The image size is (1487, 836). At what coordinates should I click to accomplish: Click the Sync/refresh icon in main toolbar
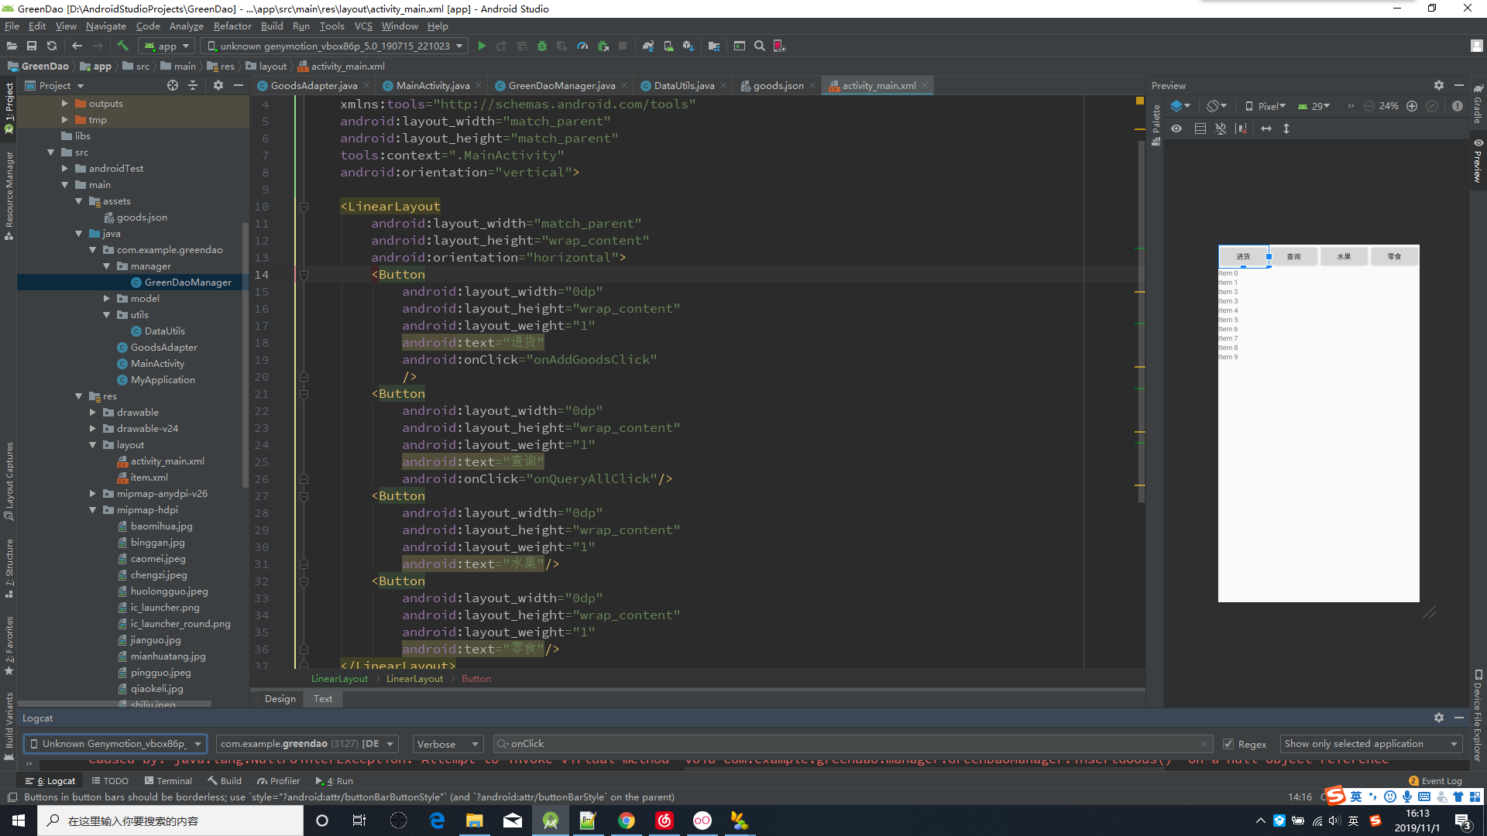point(52,46)
